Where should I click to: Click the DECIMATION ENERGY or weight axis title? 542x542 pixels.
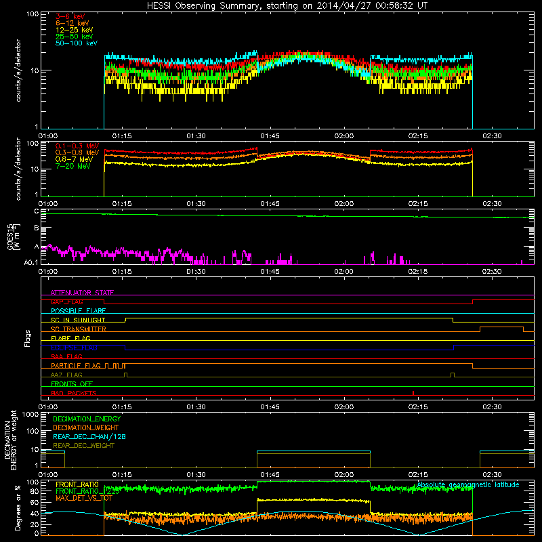click(x=10, y=440)
